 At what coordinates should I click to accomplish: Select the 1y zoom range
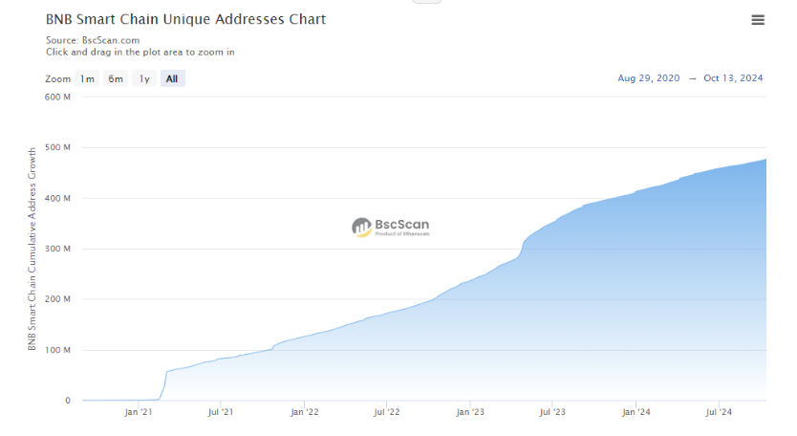[x=144, y=79]
